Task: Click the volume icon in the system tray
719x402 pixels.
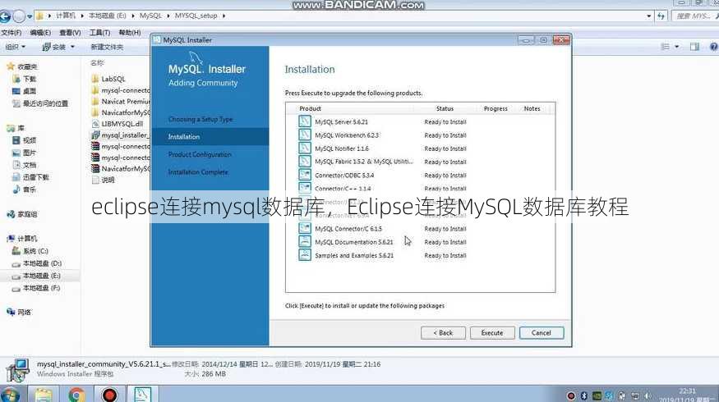Action: tap(648, 395)
